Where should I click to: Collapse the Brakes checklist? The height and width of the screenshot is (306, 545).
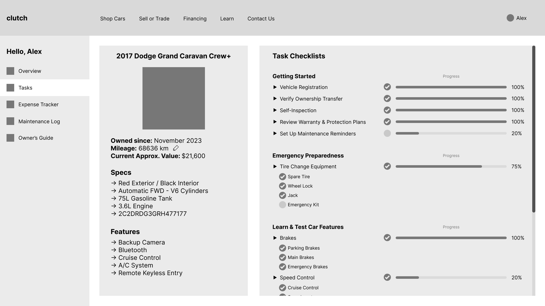coord(275,238)
